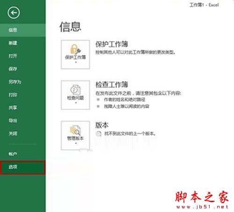Open the 打印 page
This screenshot has width=234, height=212.
23,95
